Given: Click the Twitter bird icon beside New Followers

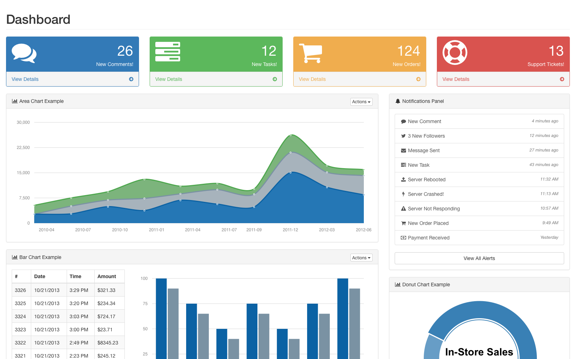Looking at the screenshot, I should [403, 136].
